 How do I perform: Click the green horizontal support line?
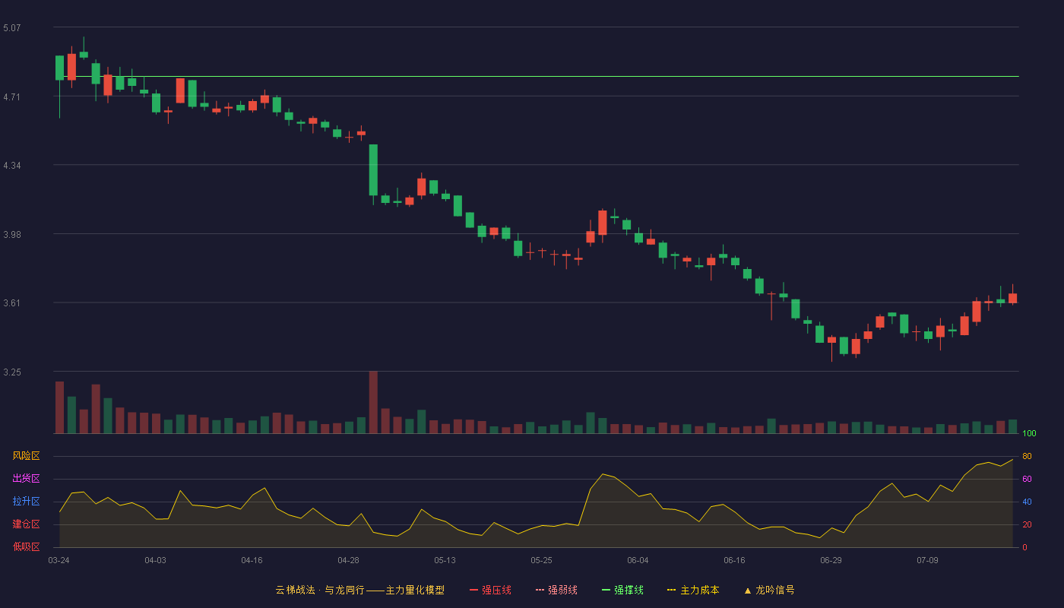point(536,77)
